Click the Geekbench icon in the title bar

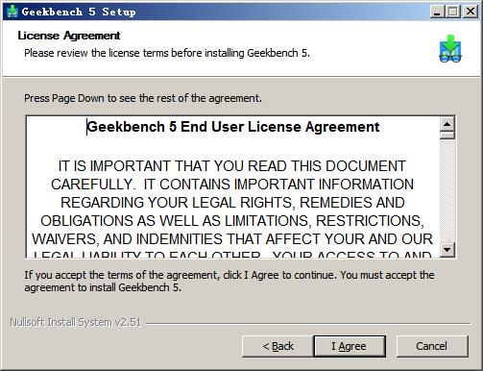[12, 12]
